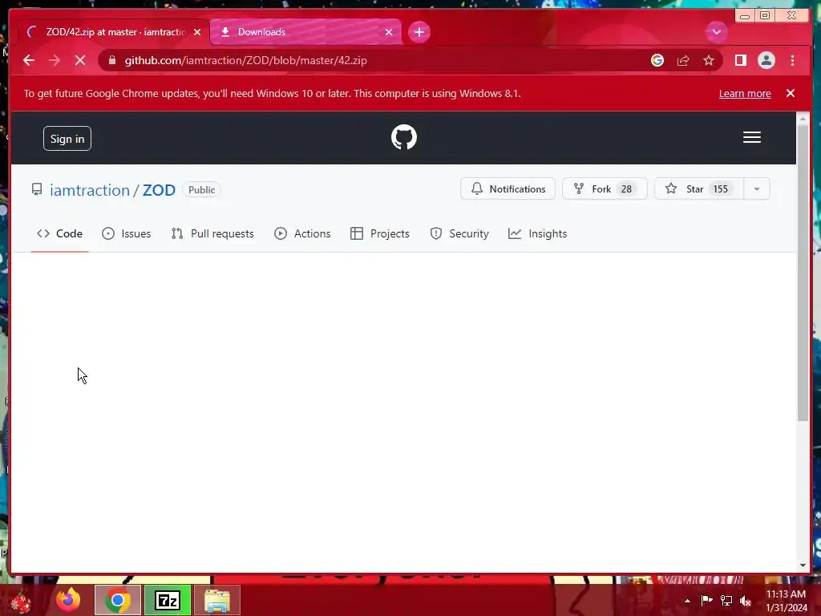Fork the repository
Viewport: 821px width, 616px height.
coord(605,188)
